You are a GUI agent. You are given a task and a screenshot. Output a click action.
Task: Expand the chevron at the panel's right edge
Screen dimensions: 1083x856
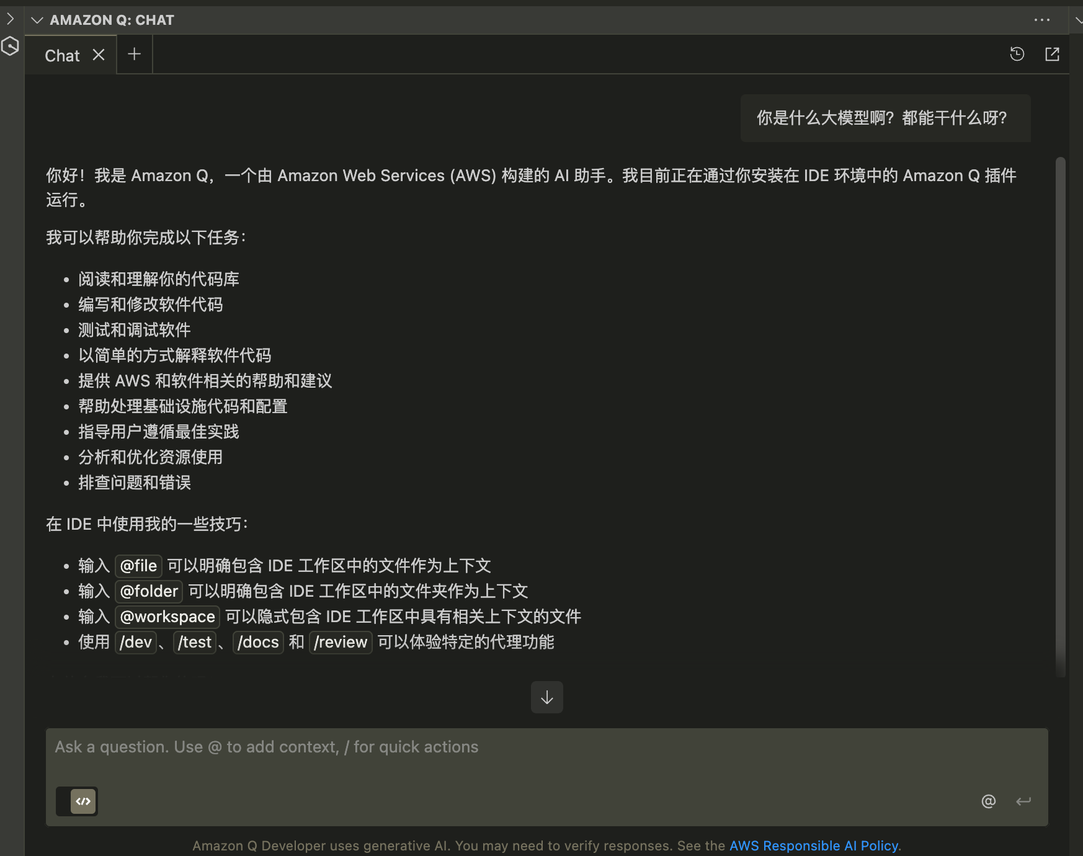[x=1079, y=20]
